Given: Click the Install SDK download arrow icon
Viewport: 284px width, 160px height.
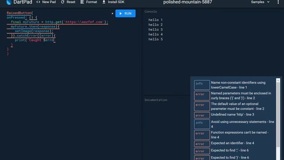Looking at the screenshot, I should [x=104, y=2].
